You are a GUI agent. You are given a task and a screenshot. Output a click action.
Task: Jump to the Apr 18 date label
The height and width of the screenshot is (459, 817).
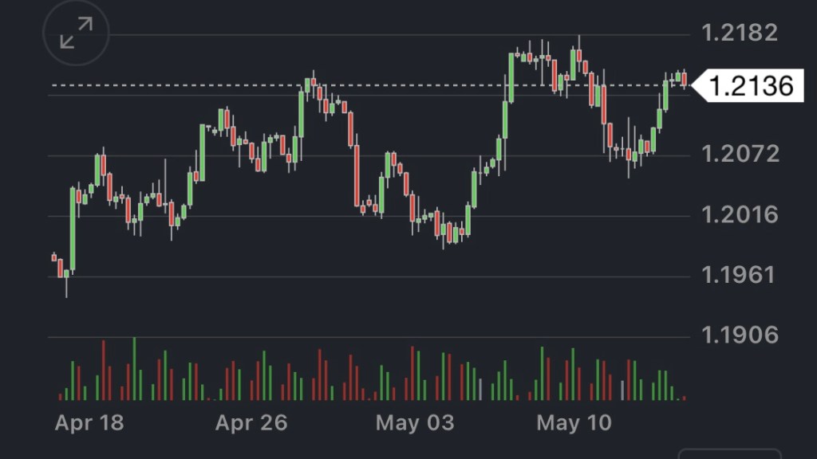pos(89,422)
